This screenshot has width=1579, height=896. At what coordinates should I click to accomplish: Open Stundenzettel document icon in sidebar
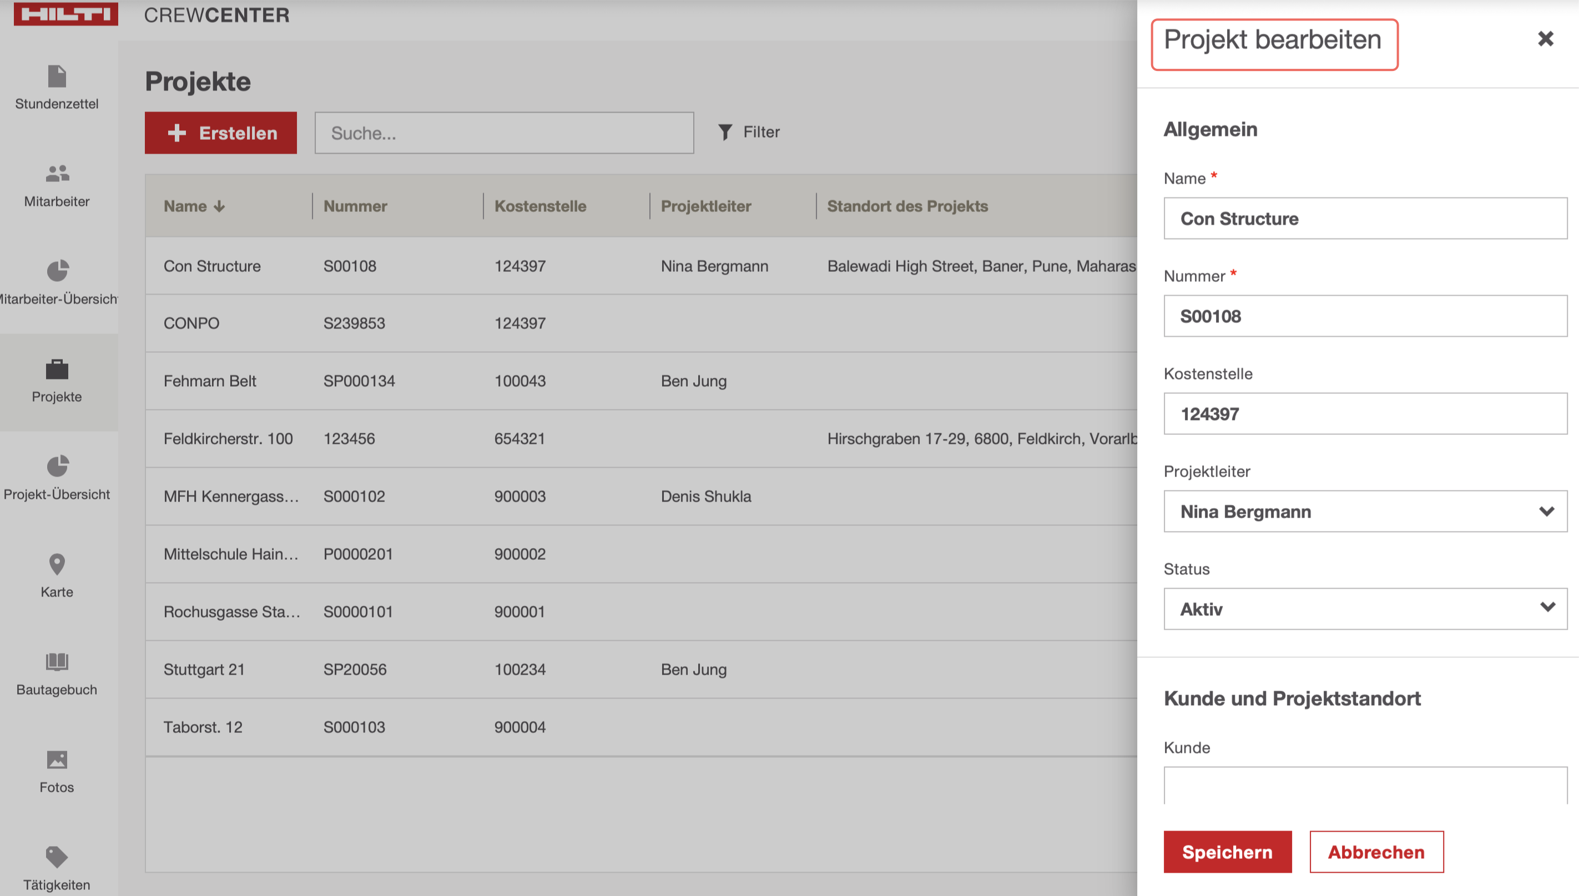coord(57,77)
